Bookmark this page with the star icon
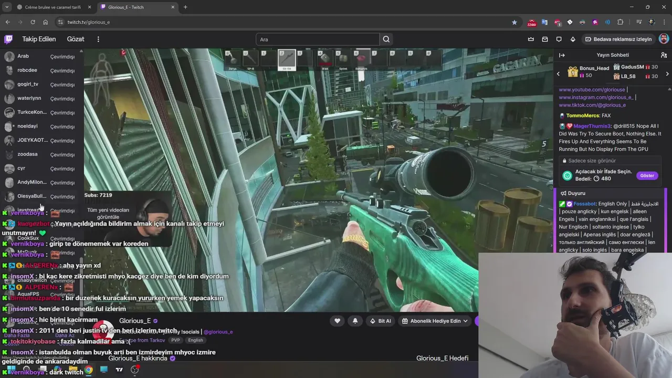 click(x=514, y=22)
